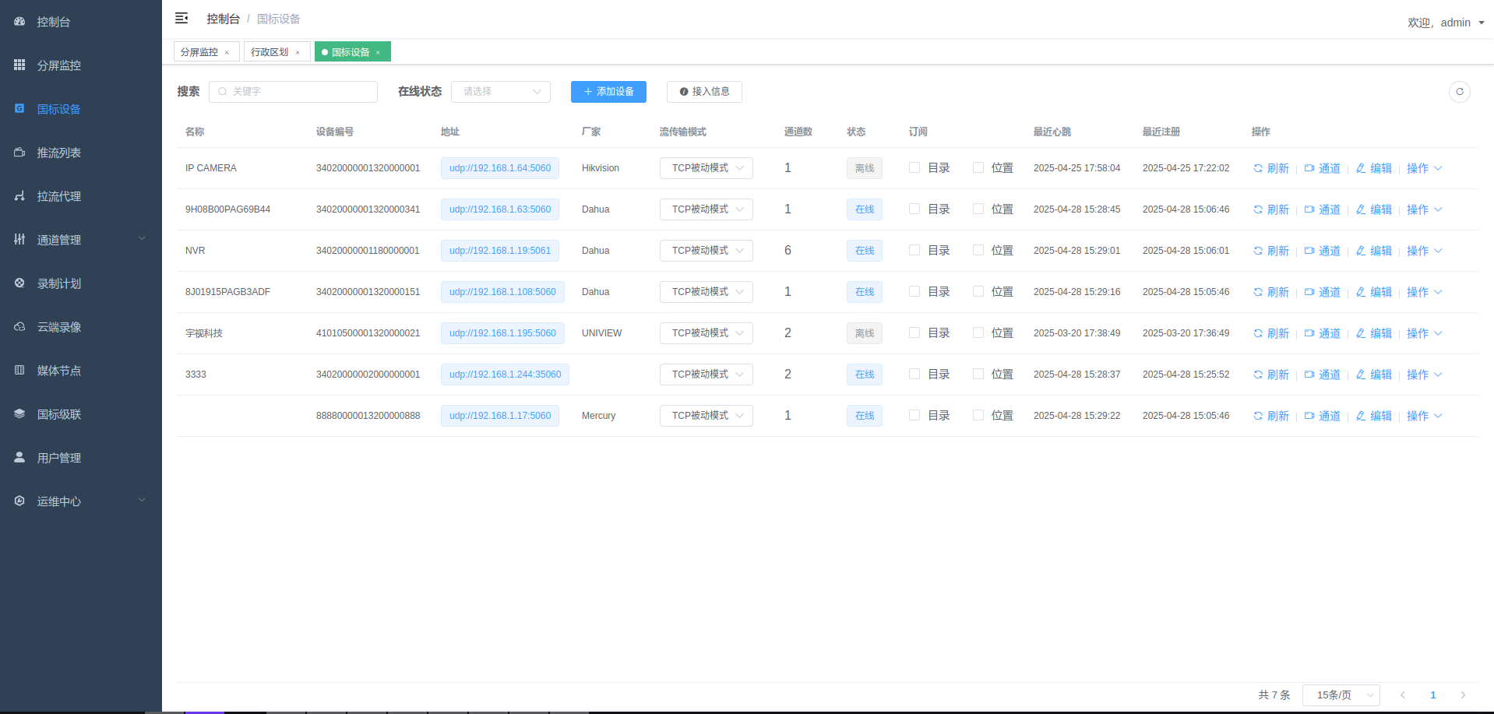1494x714 pixels.
Task: Check 位置 subscription for NVR device
Action: point(978,250)
